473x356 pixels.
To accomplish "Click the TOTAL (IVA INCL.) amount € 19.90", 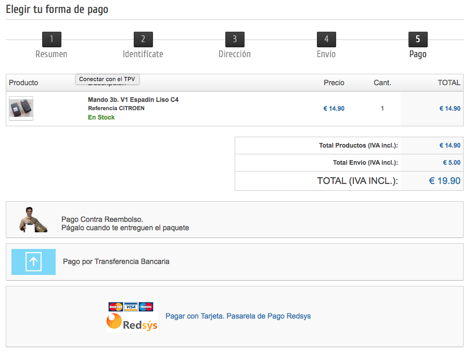I will pyautogui.click(x=444, y=181).
